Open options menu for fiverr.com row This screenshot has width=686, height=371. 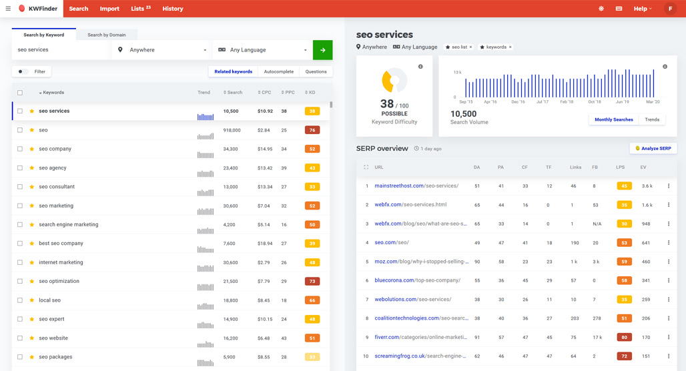coord(669,338)
